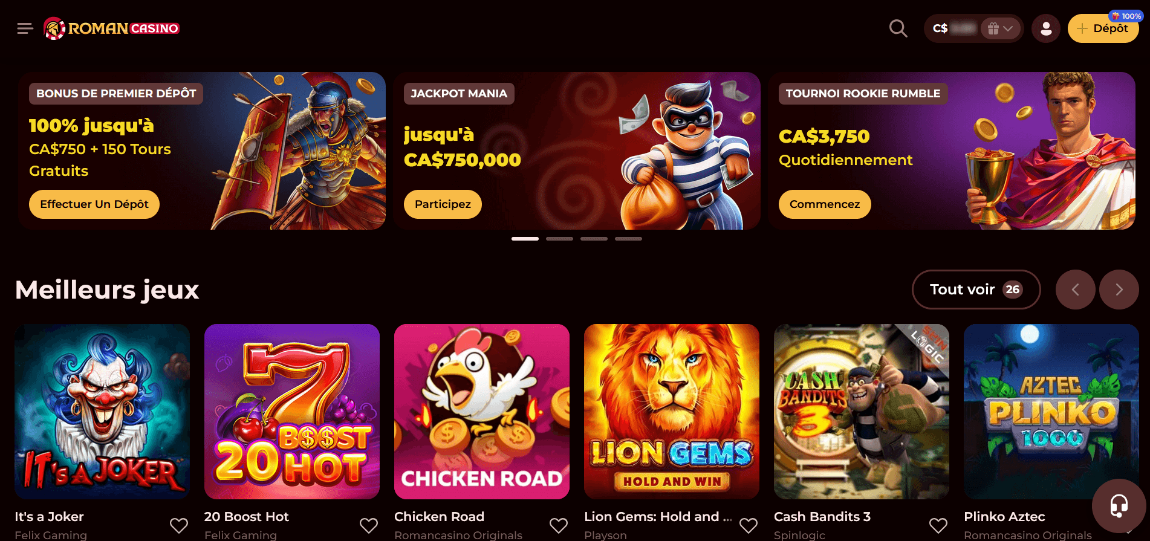Open the live support headset chat
1150x541 pixels.
click(1119, 506)
